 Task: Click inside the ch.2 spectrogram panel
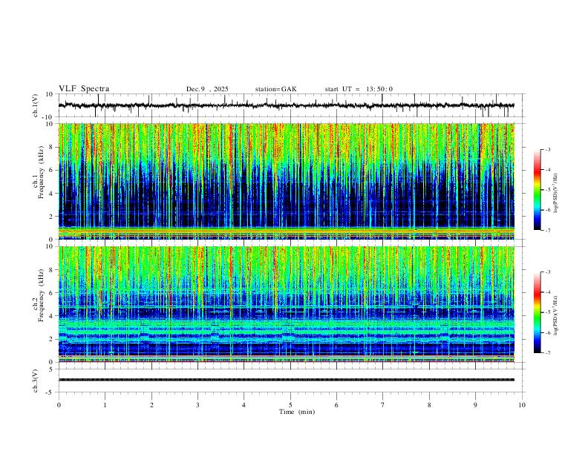[x=286, y=304]
